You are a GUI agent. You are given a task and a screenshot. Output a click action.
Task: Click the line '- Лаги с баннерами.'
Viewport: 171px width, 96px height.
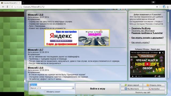coord(37,26)
